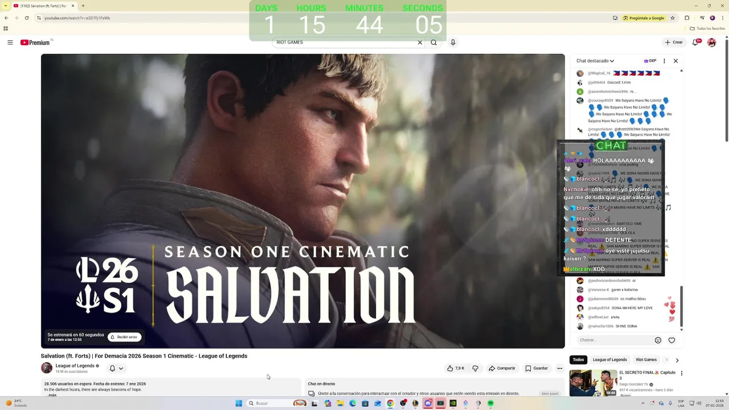Toggle Recibir aviso reminder on video
The image size is (729, 410).
click(x=125, y=337)
